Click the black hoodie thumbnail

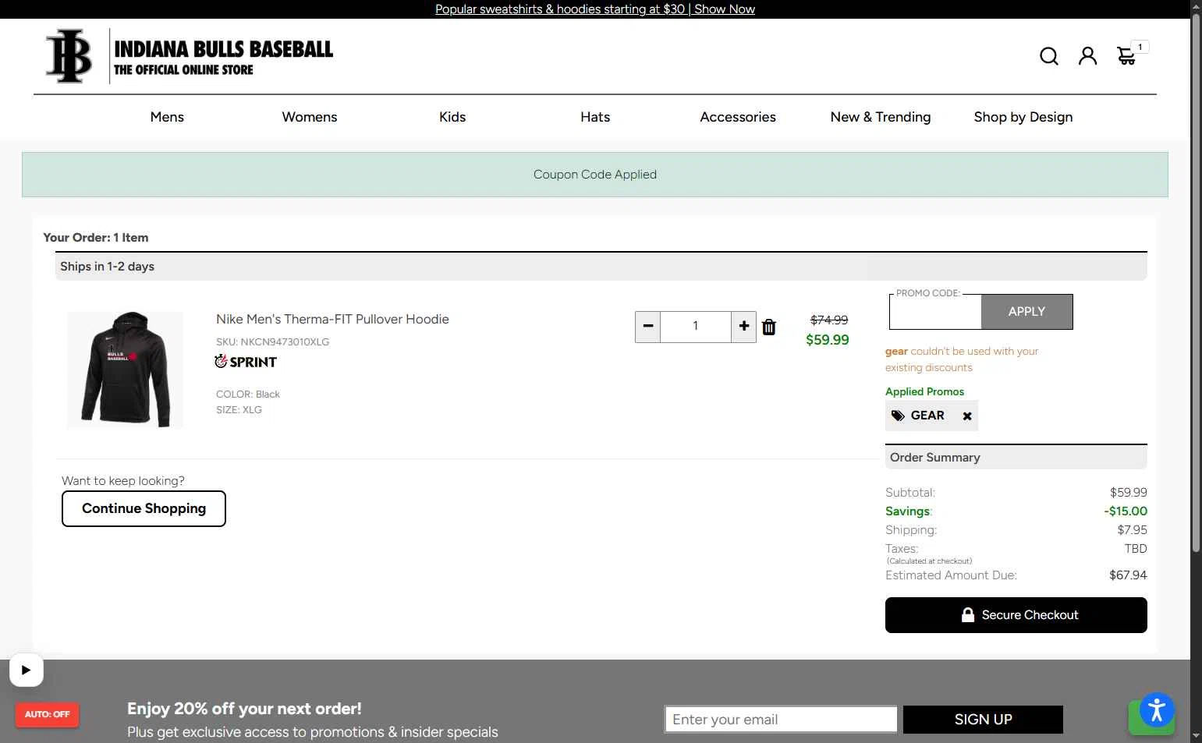125,370
